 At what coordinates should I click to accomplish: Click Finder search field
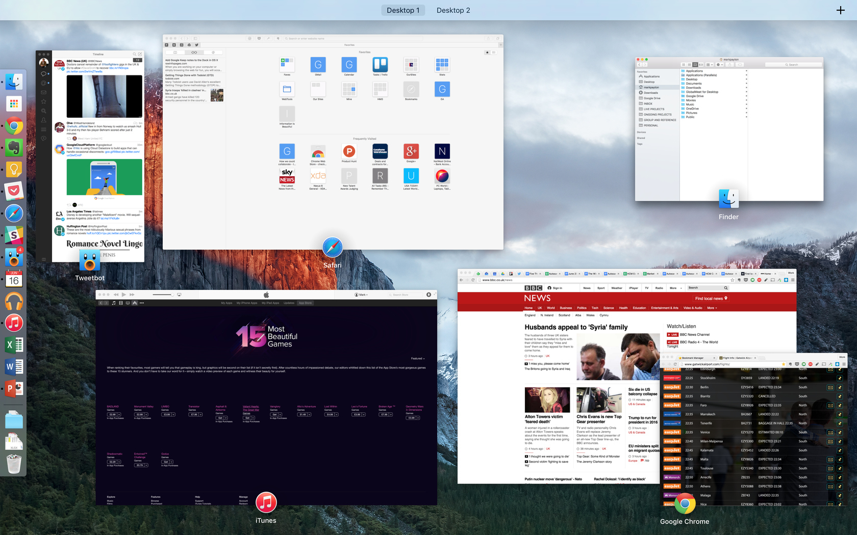coord(793,65)
